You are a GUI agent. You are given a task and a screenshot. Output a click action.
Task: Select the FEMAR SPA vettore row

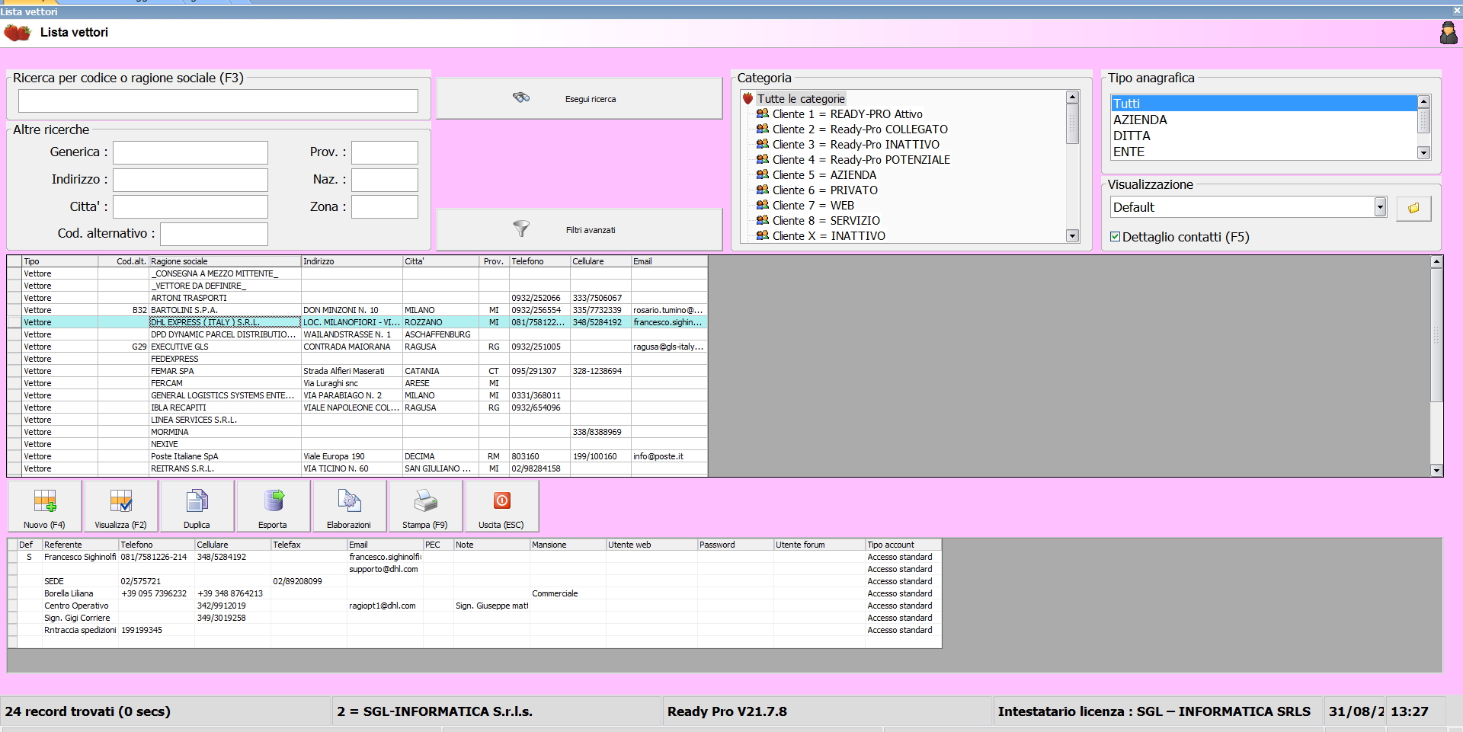(357, 371)
